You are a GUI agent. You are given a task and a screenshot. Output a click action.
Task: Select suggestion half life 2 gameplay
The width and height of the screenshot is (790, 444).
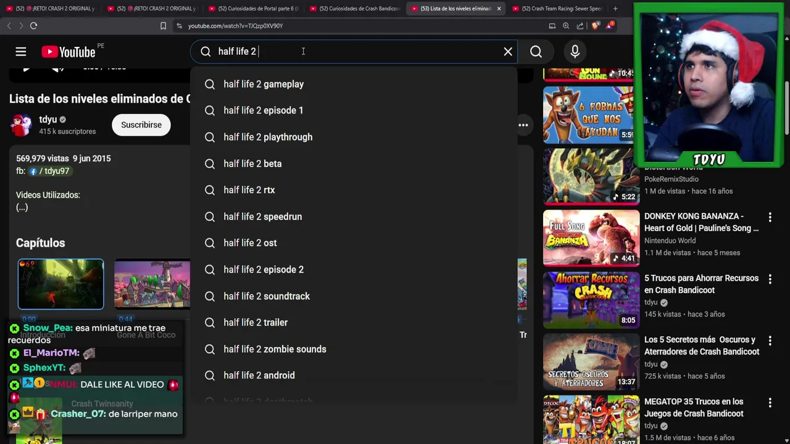pyautogui.click(x=354, y=84)
